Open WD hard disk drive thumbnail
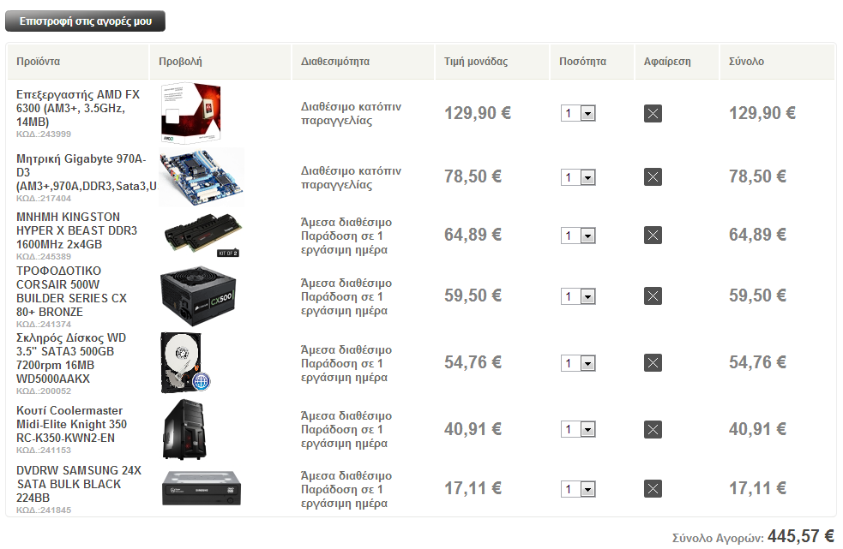This screenshot has height=549, width=843. click(185, 362)
